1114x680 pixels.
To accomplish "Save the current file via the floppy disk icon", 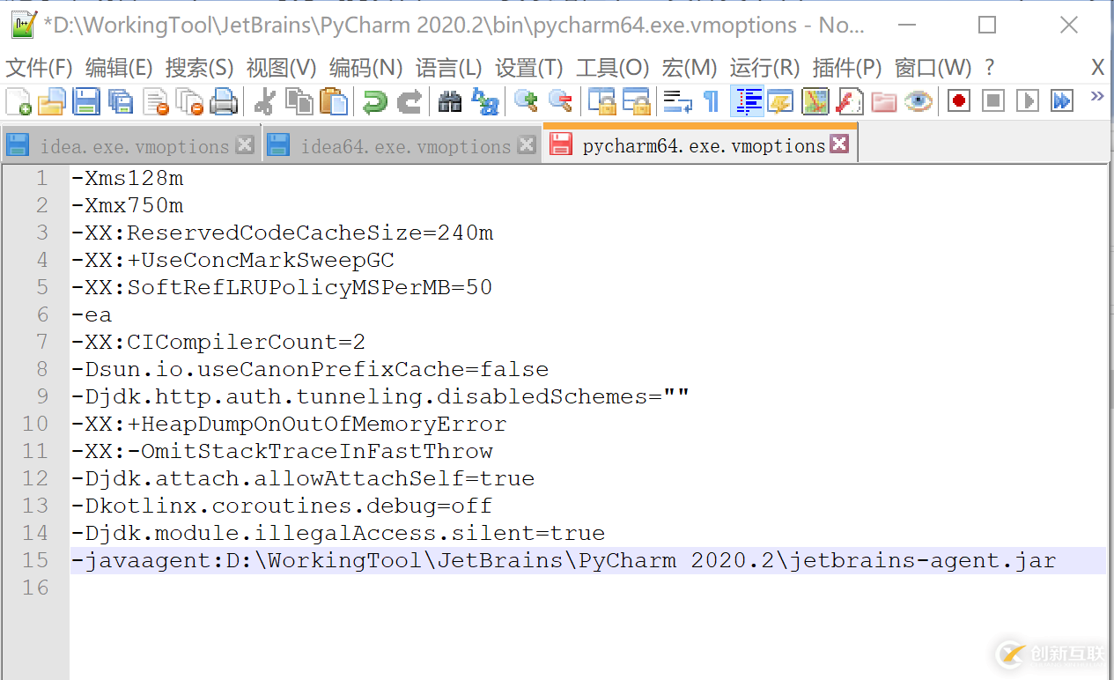I will pyautogui.click(x=85, y=100).
